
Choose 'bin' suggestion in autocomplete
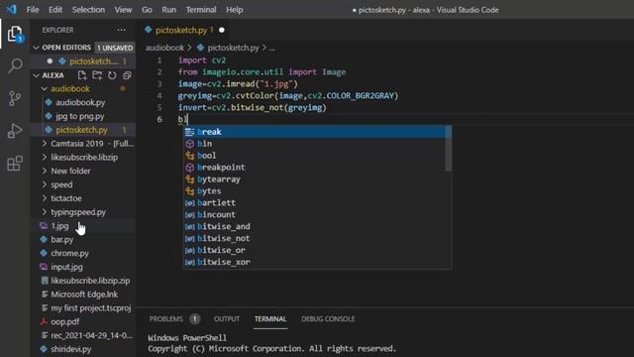[x=314, y=144]
